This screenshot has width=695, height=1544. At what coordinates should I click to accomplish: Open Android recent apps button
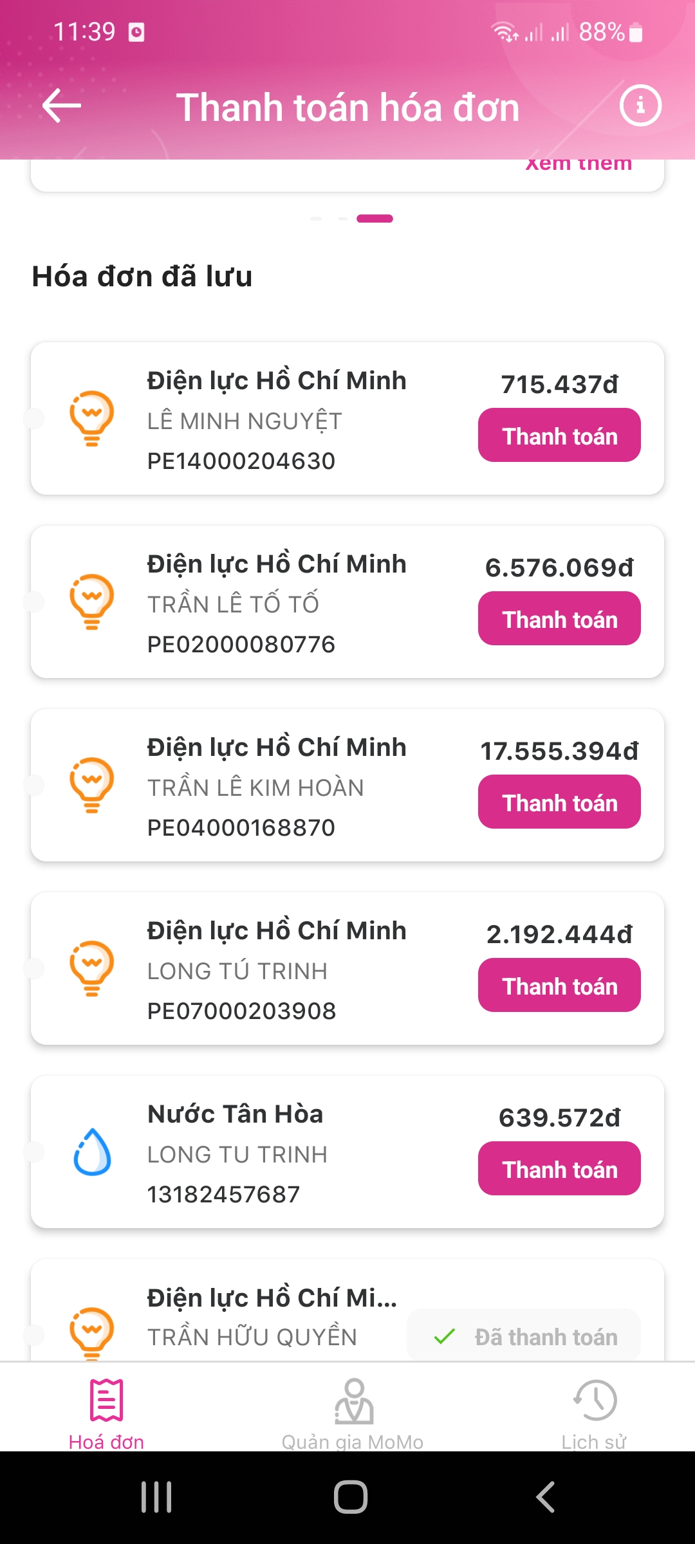point(156,1497)
